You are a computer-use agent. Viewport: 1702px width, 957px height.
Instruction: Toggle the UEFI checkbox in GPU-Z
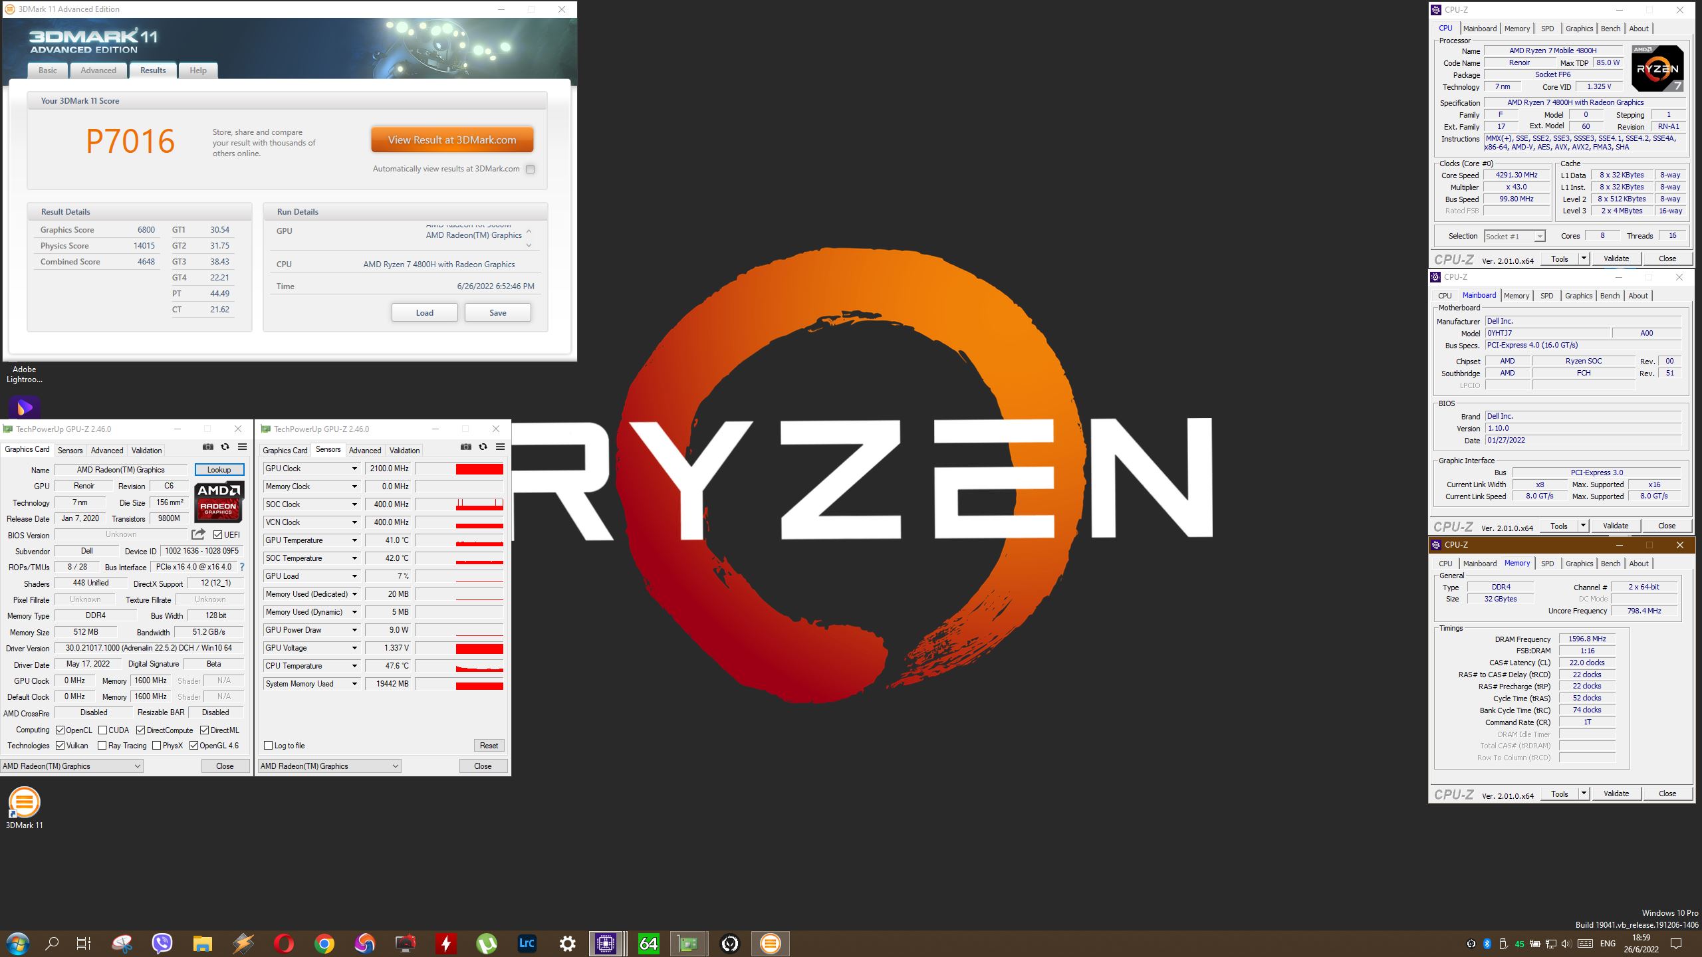(x=217, y=534)
